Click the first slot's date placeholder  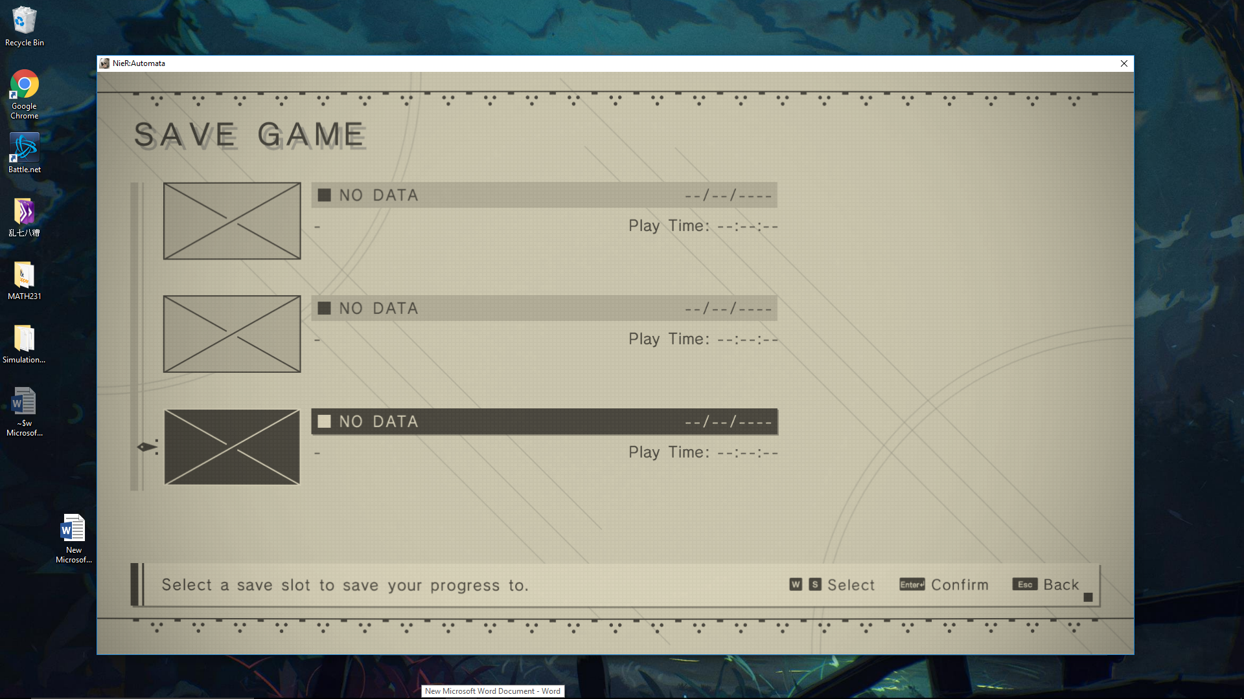click(728, 195)
